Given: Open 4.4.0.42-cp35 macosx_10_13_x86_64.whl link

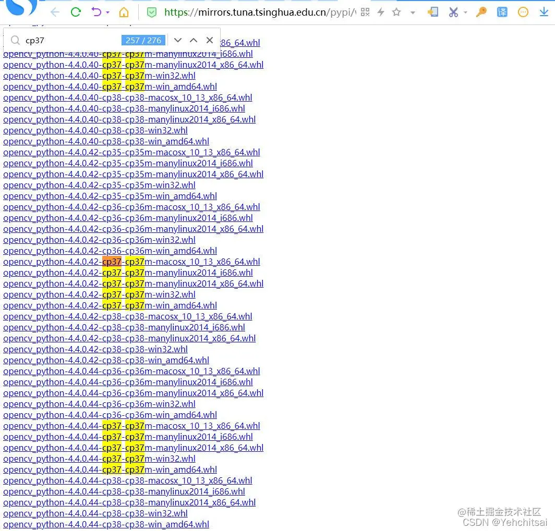Looking at the screenshot, I should tap(131, 152).
